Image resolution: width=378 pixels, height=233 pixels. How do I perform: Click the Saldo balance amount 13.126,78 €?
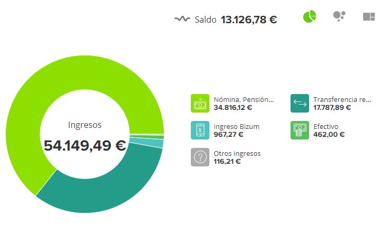[x=249, y=20]
